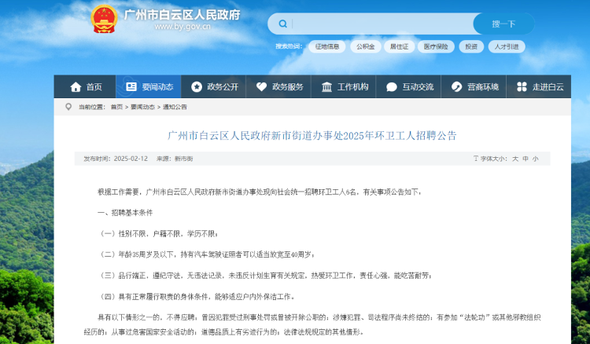Go to 通知公告 in the breadcrumb

(174, 106)
